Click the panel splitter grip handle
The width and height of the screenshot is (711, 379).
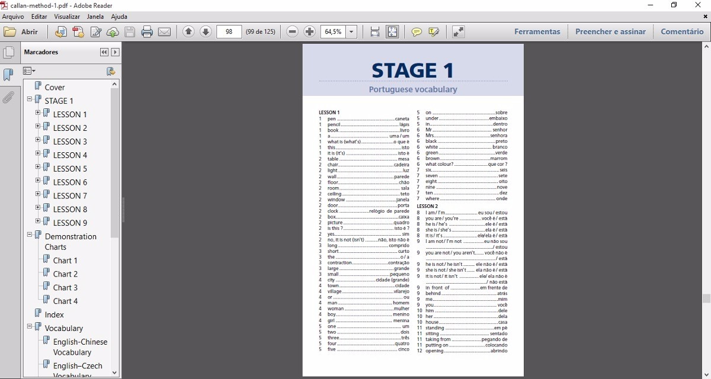click(123, 210)
